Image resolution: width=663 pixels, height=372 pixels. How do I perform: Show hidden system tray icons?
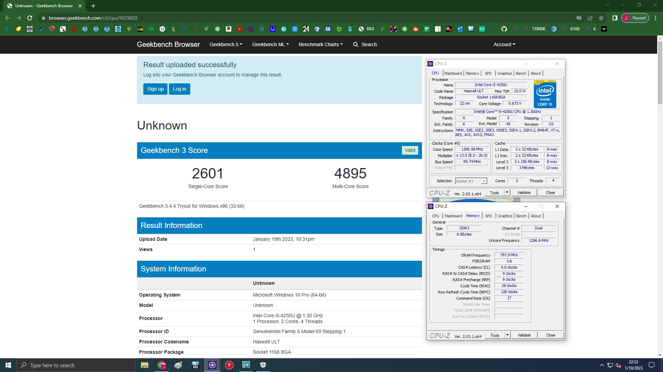pyautogui.click(x=602, y=365)
